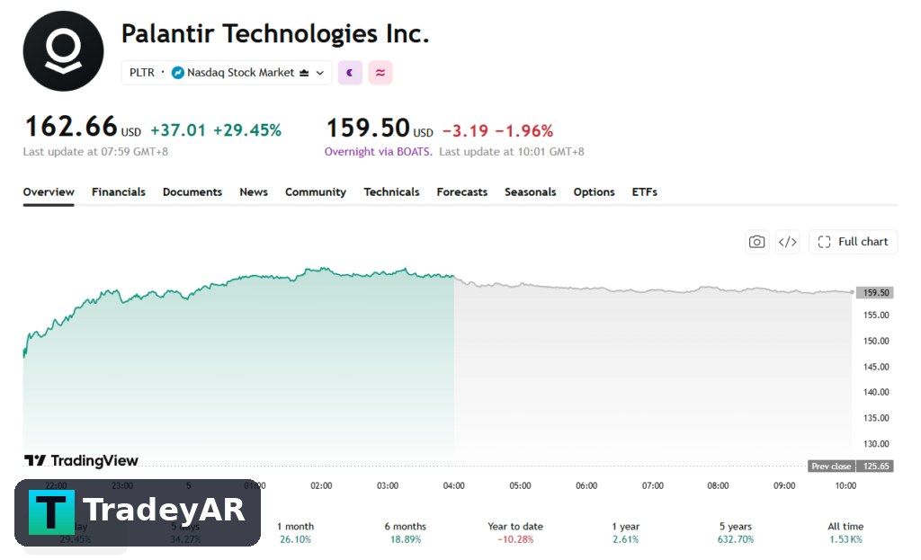Screen dimensions: 921x560
Task: Click the pink approximate-equals badge
Action: pyautogui.click(x=380, y=73)
